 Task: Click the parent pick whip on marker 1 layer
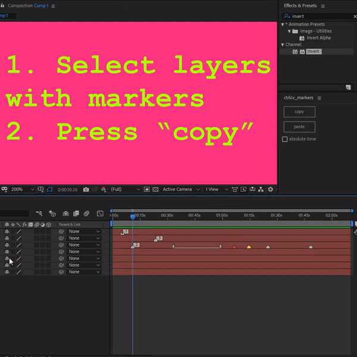(x=61, y=231)
